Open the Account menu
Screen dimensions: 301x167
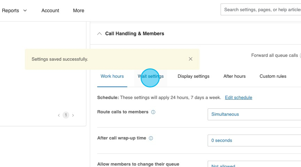pyautogui.click(x=50, y=10)
